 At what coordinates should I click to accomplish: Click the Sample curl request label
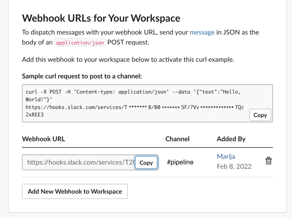point(82,76)
